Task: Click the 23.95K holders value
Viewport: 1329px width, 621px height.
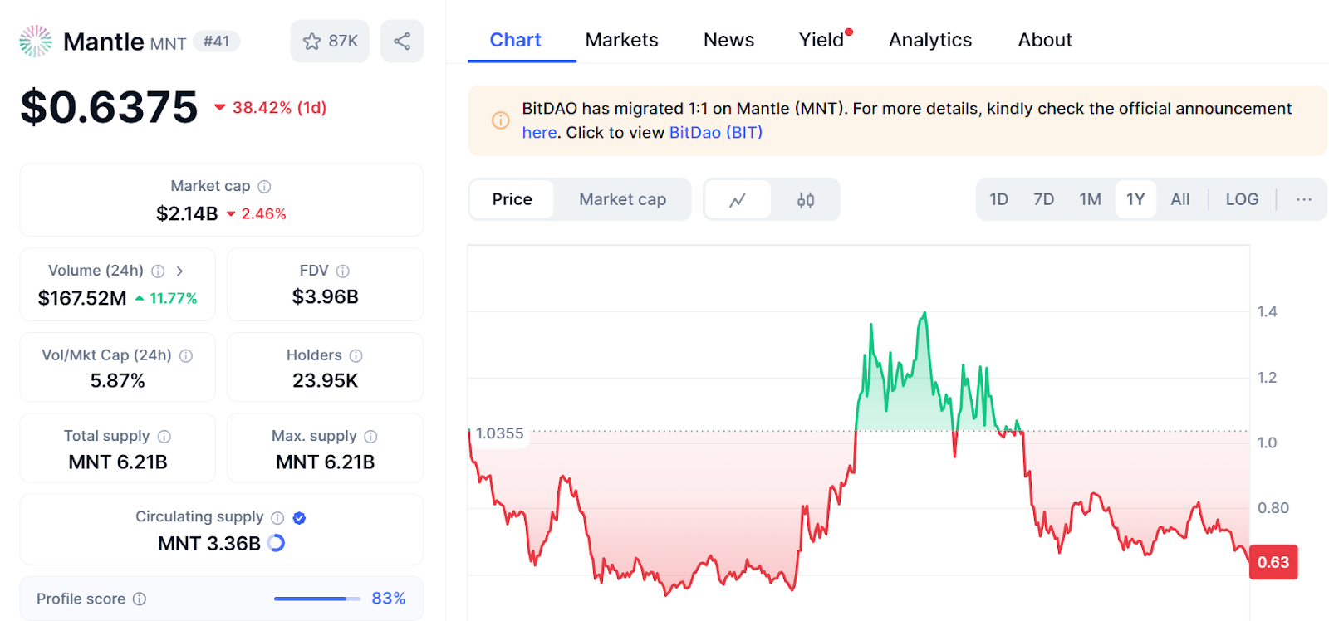Action: pos(325,380)
